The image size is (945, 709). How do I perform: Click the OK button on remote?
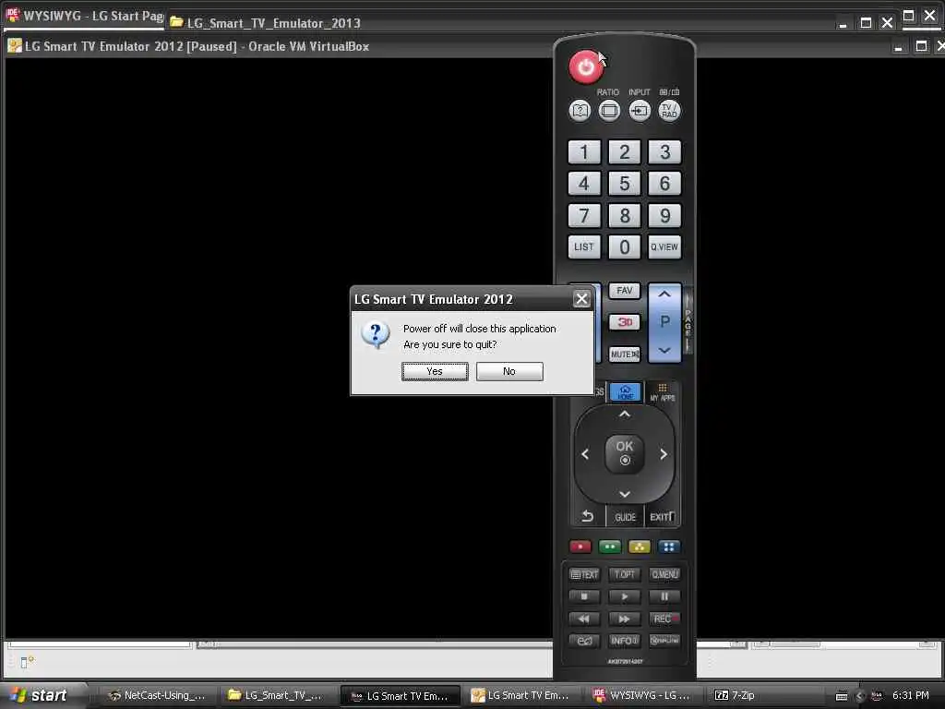(625, 453)
